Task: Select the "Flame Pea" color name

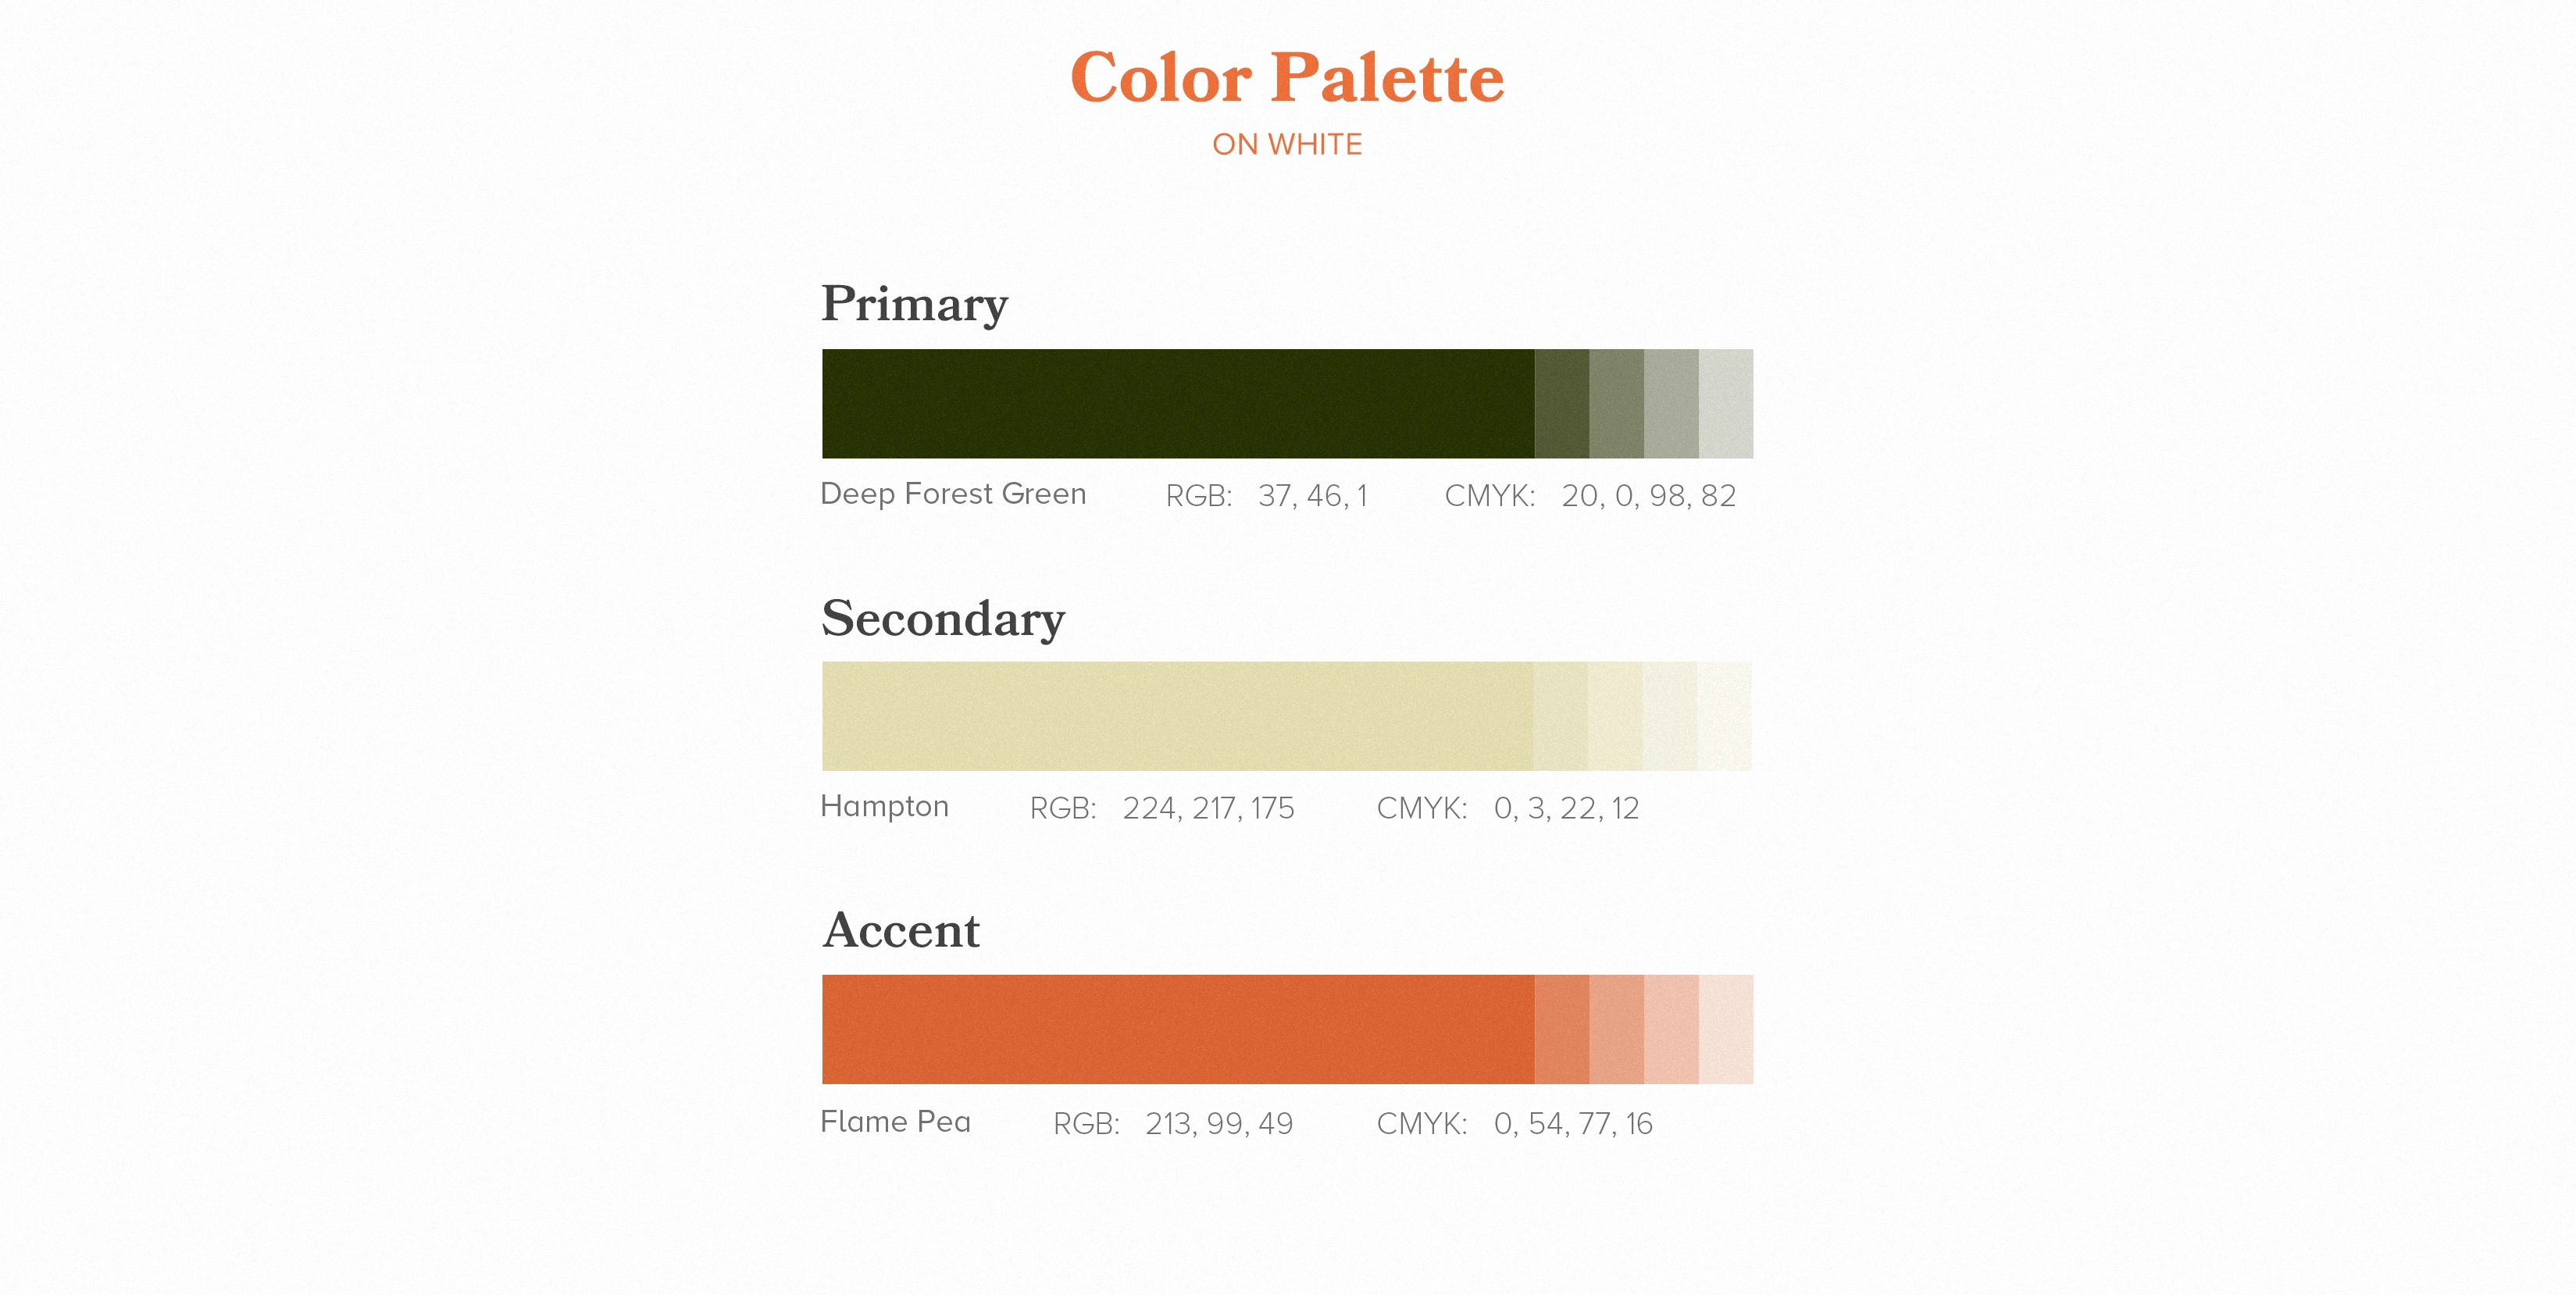Action: 895,1122
